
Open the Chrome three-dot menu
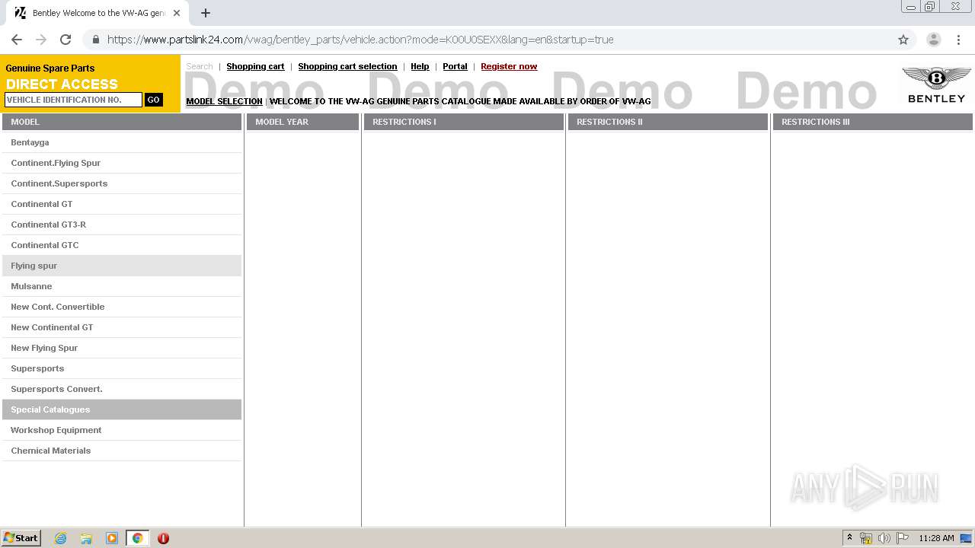[x=958, y=40]
